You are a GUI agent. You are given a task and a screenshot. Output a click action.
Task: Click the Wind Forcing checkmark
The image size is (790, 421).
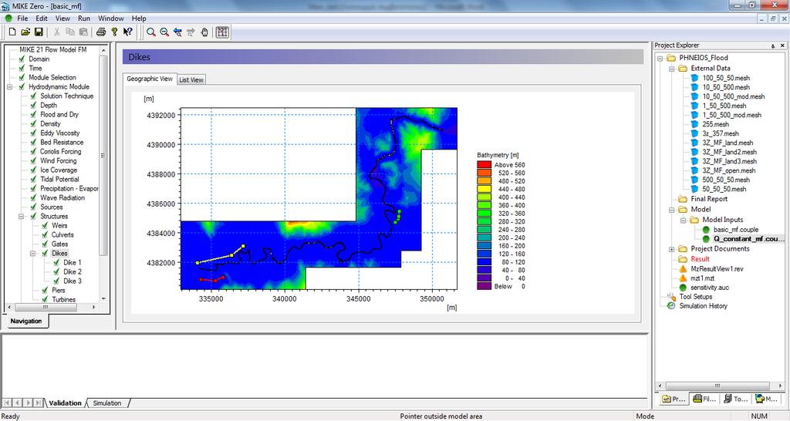(x=33, y=160)
